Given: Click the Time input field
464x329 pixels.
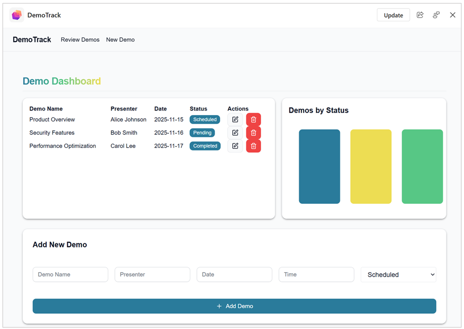Looking at the screenshot, I should click(316, 274).
